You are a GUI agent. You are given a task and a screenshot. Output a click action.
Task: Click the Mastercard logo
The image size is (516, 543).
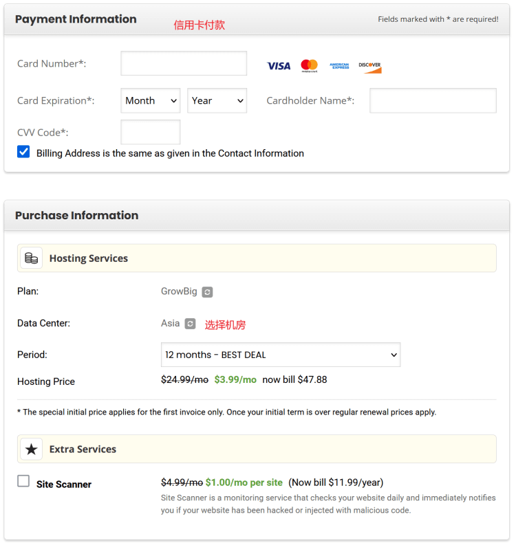coord(309,65)
